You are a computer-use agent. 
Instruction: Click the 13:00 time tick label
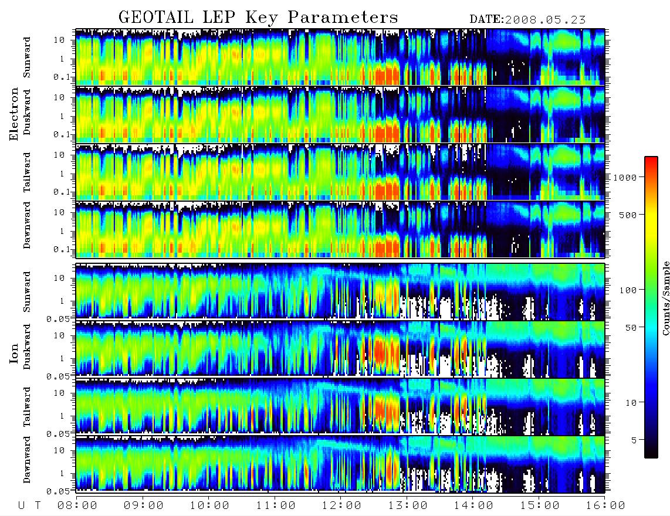coord(408,505)
